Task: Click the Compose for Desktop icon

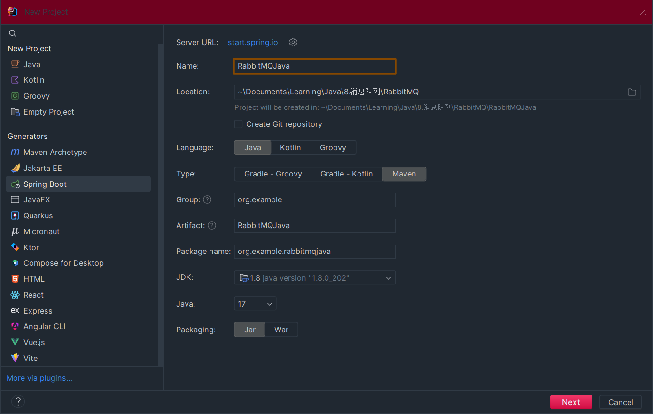Action: pos(15,263)
